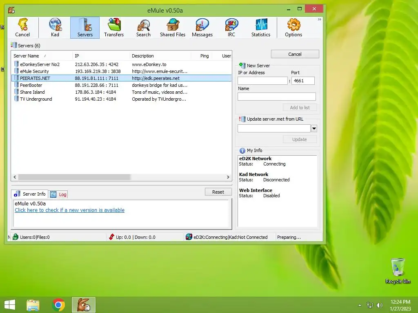Switch to the Log tab
418x313 pixels.
[58, 194]
